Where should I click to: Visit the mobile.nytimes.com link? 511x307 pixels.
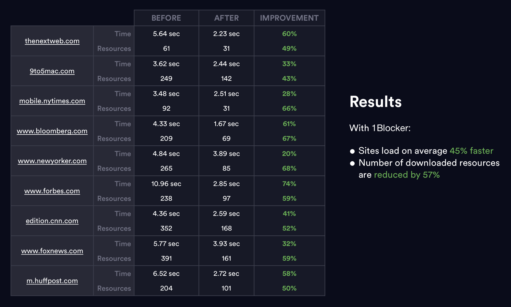52,101
